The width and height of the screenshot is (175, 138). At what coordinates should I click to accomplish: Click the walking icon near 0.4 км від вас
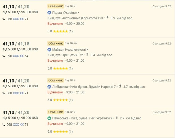click(x=88, y=55)
